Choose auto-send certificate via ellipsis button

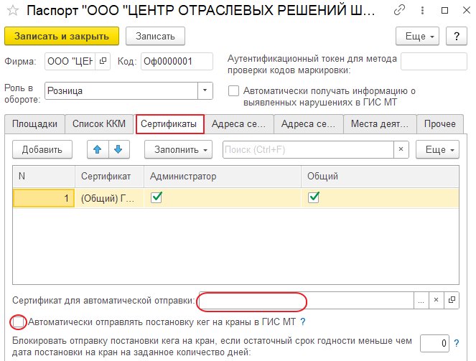coord(421,300)
